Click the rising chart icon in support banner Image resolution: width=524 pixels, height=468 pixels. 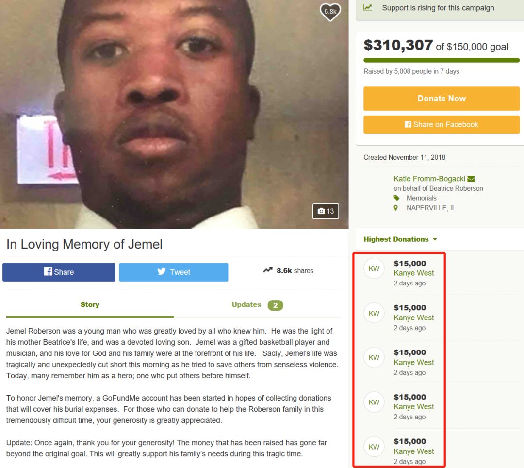368,7
